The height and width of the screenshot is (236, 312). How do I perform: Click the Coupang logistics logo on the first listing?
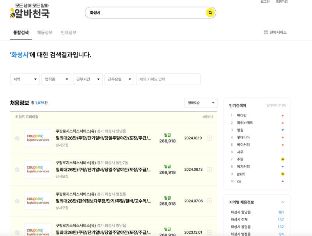point(37,138)
